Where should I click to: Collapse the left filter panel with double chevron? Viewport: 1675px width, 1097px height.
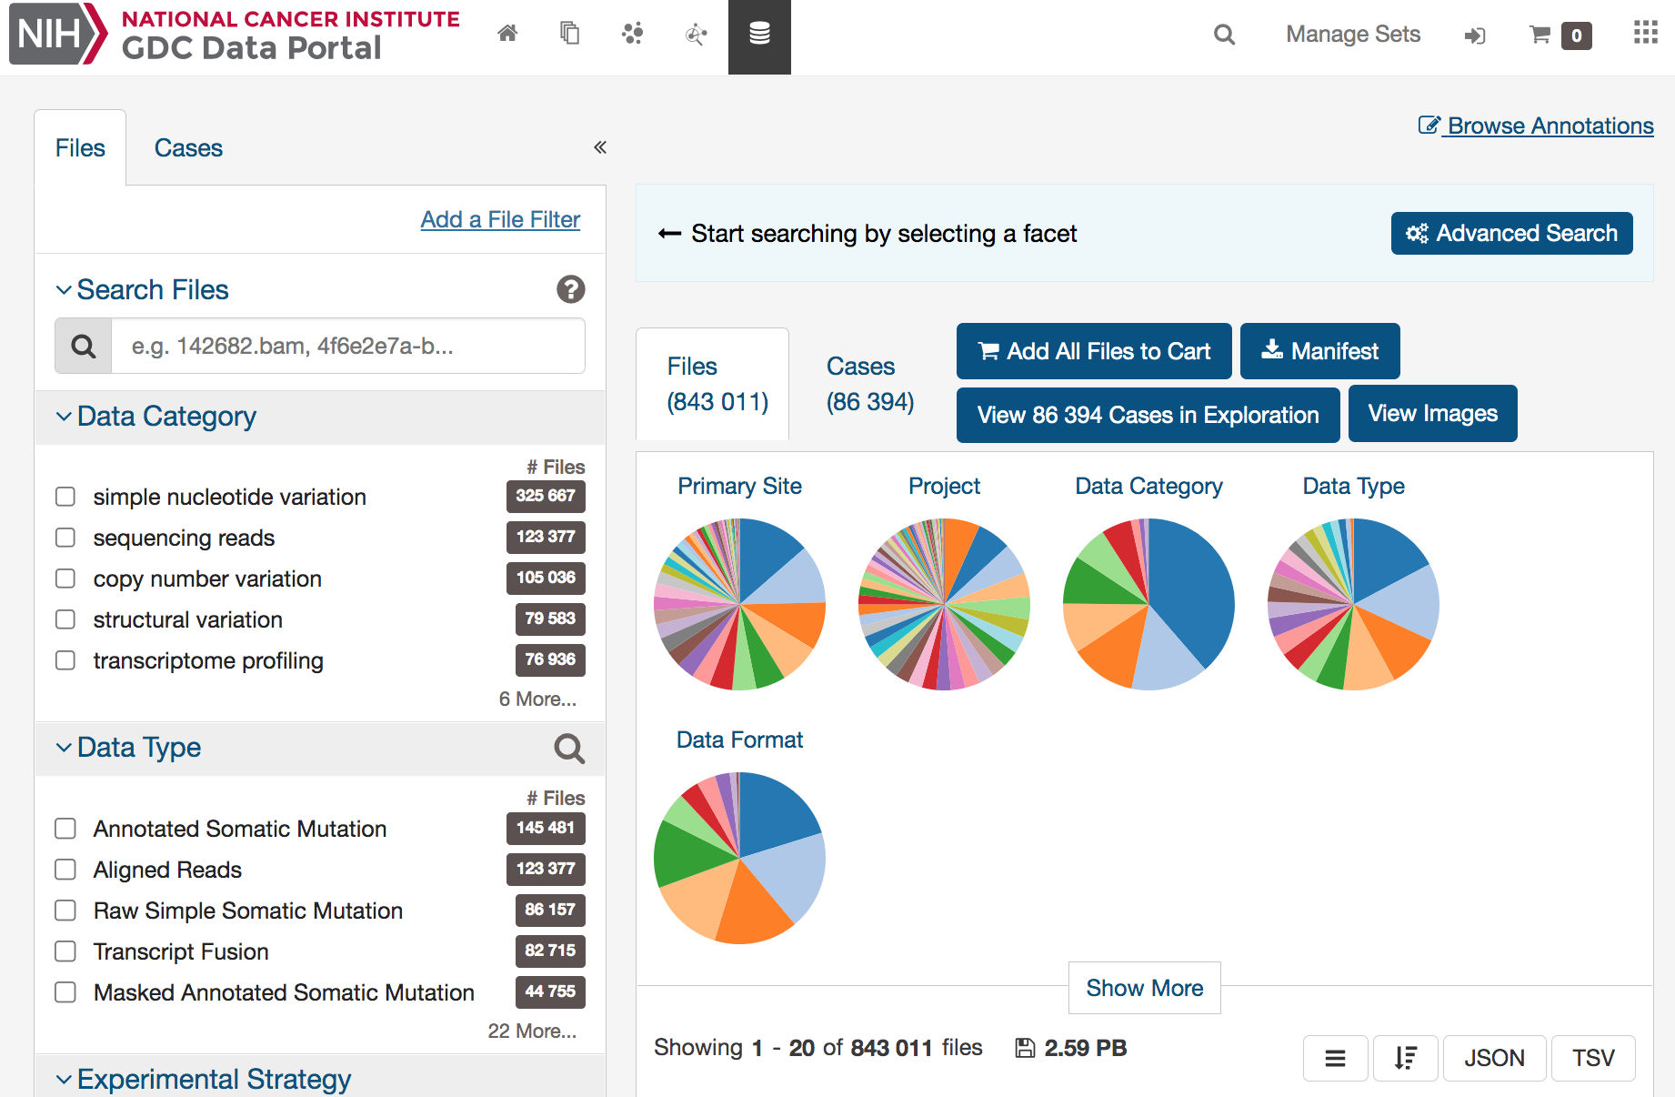[599, 146]
